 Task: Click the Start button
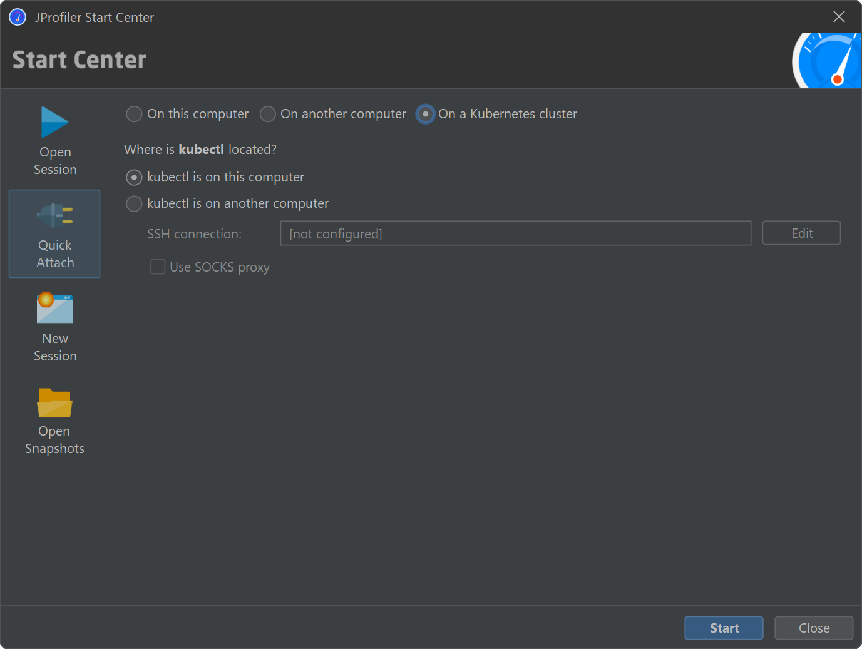[724, 628]
